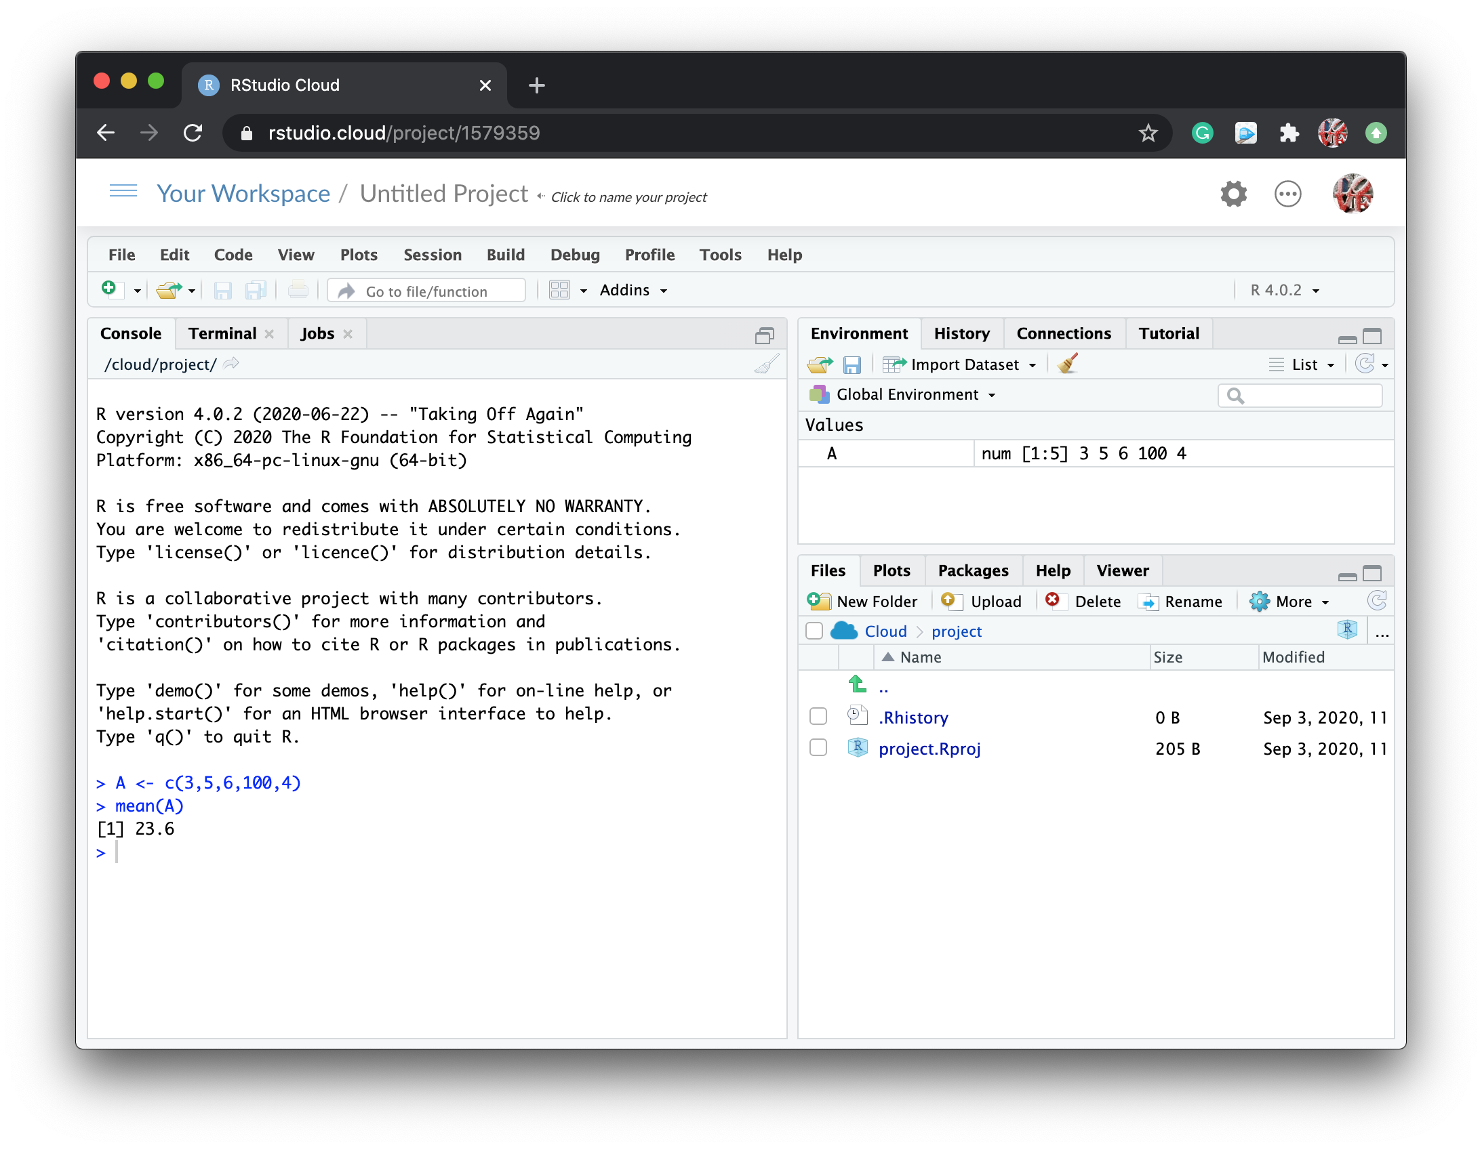Switch to the History tab

coord(961,334)
